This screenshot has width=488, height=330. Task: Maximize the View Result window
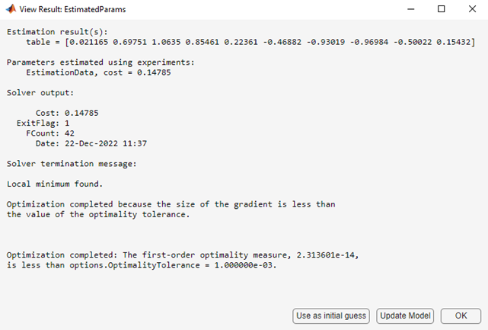point(442,9)
